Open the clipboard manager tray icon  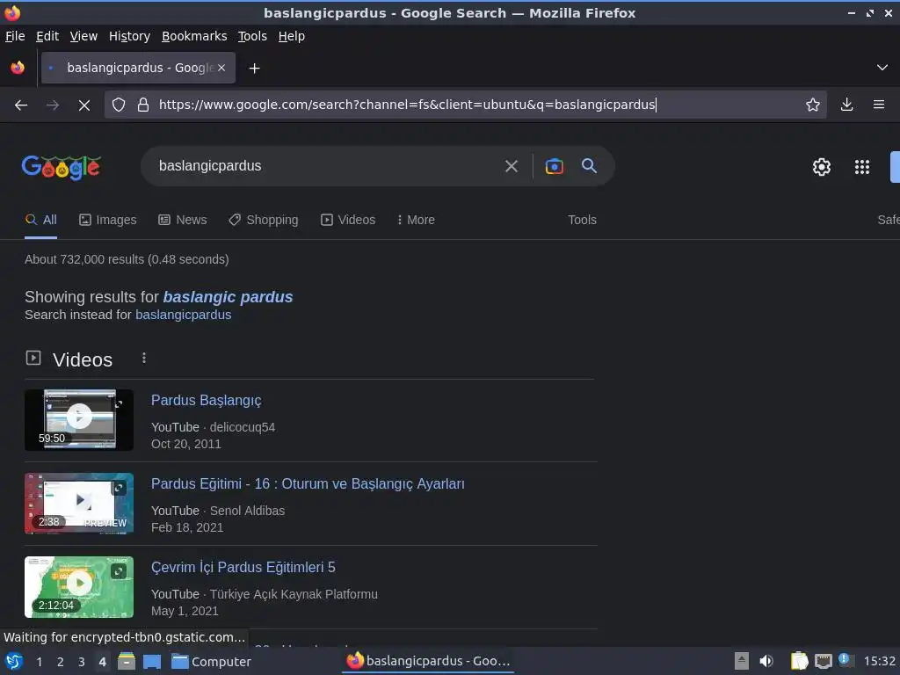click(799, 661)
